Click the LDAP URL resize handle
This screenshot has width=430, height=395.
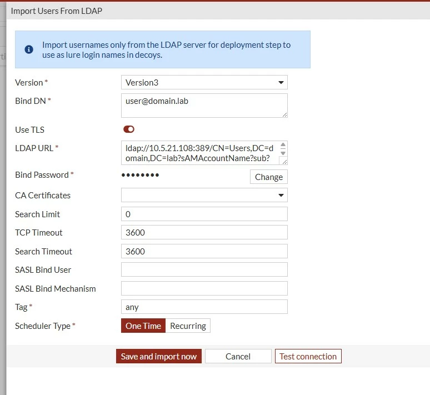point(284,162)
